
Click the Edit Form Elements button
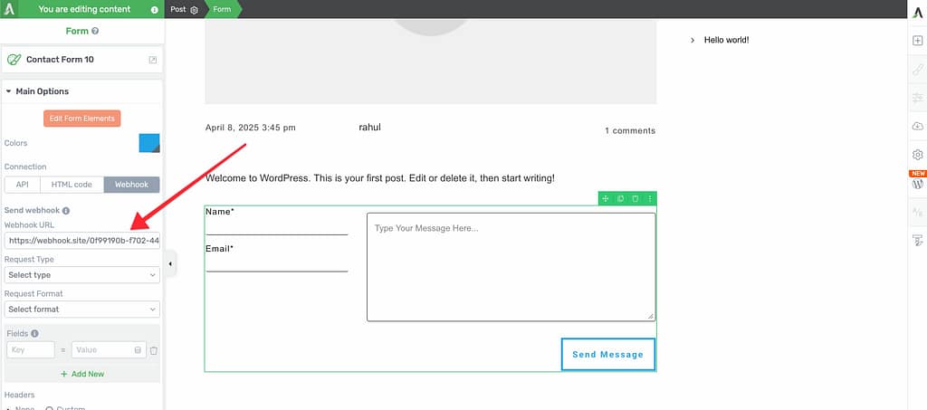pyautogui.click(x=81, y=119)
